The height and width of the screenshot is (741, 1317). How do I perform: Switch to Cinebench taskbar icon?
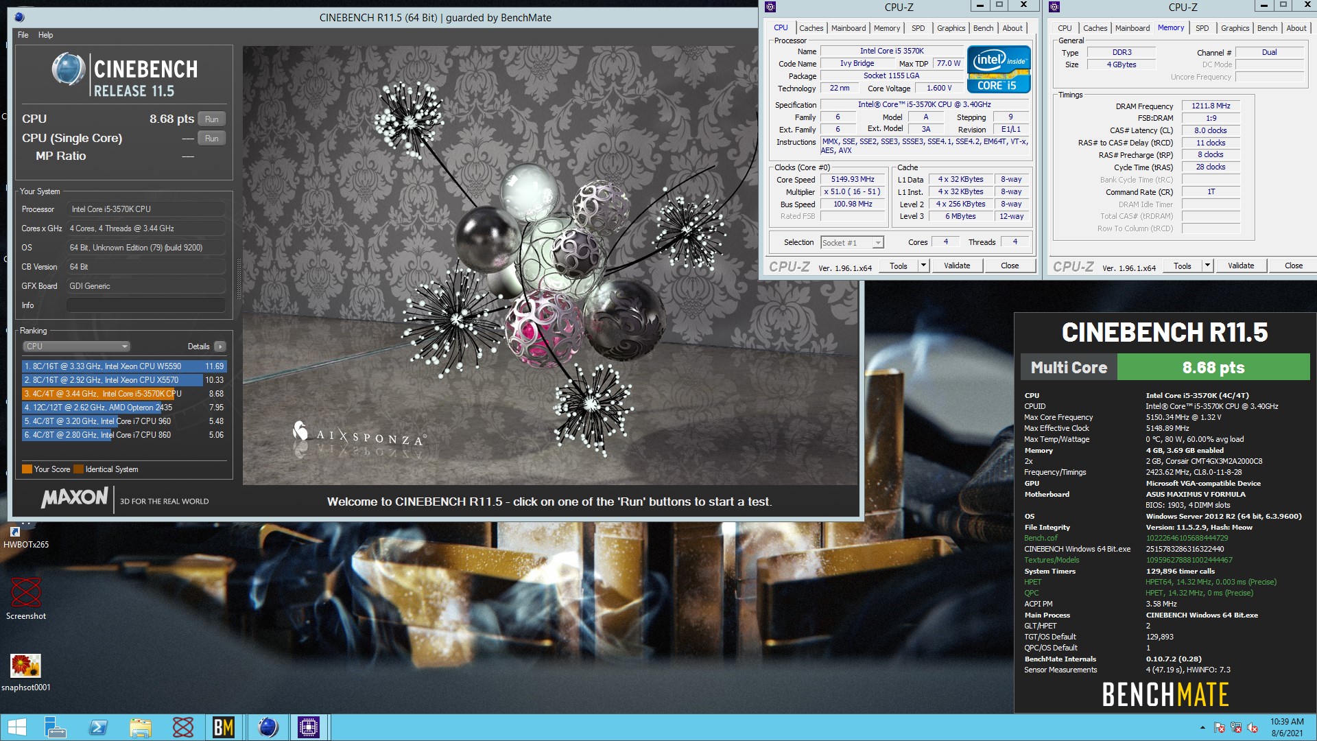point(268,727)
